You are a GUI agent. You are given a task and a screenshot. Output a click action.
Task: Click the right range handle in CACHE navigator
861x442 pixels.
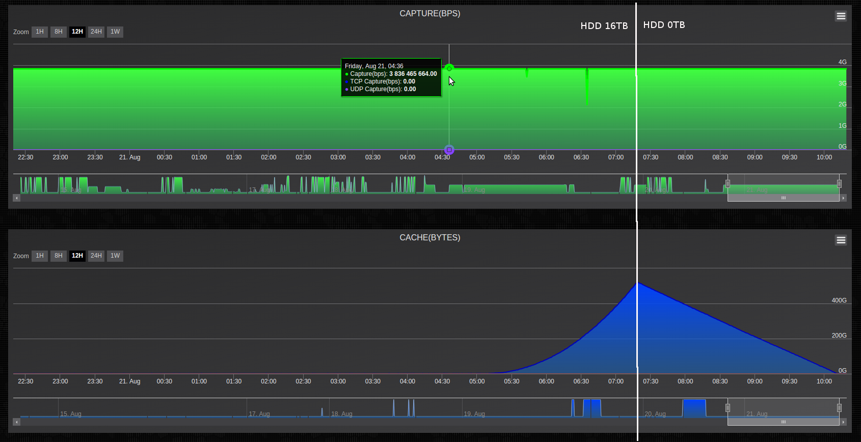point(839,408)
